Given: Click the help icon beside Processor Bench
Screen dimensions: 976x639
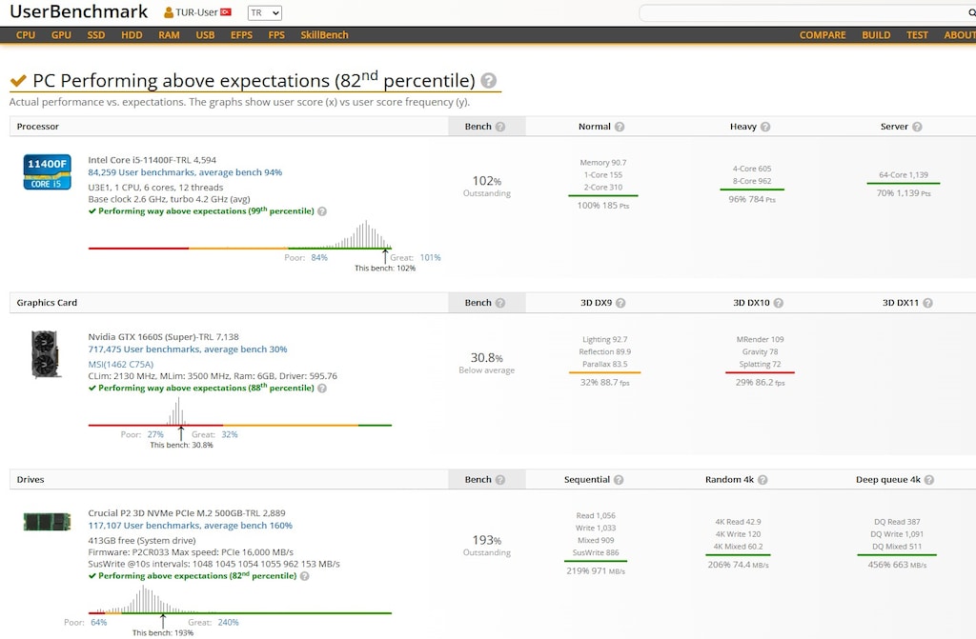Looking at the screenshot, I should (x=500, y=127).
